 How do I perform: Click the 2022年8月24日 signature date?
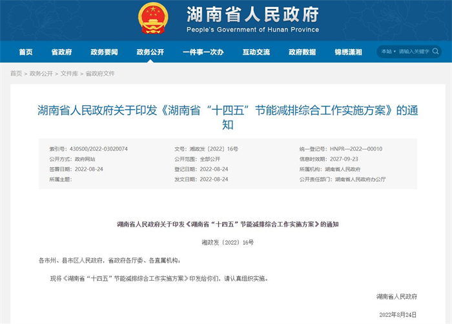click(398, 315)
